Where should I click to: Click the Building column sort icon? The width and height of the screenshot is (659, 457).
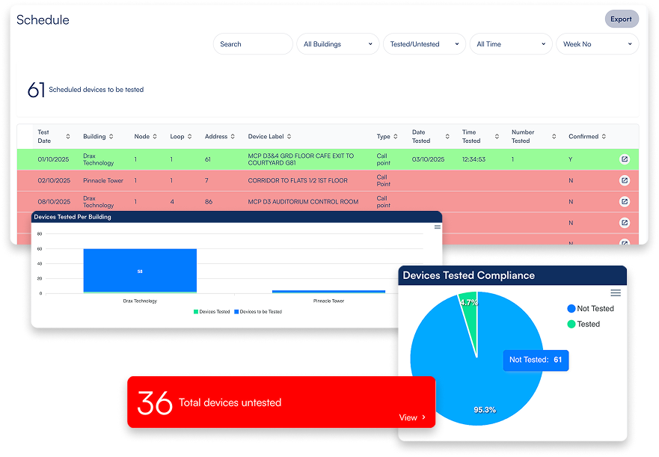[111, 136]
